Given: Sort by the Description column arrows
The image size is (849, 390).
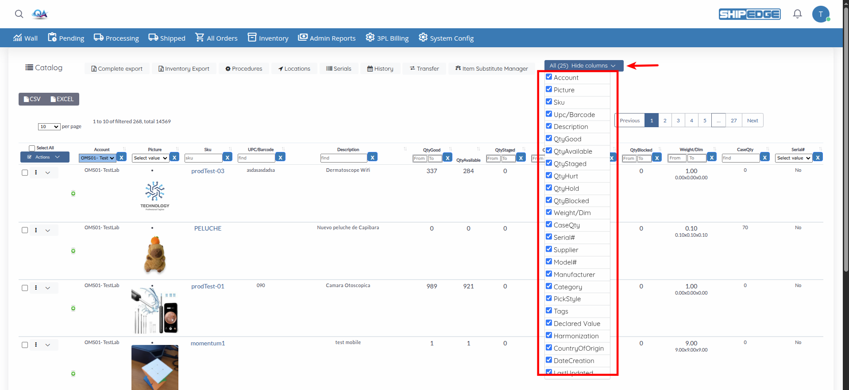Looking at the screenshot, I should coord(405,149).
